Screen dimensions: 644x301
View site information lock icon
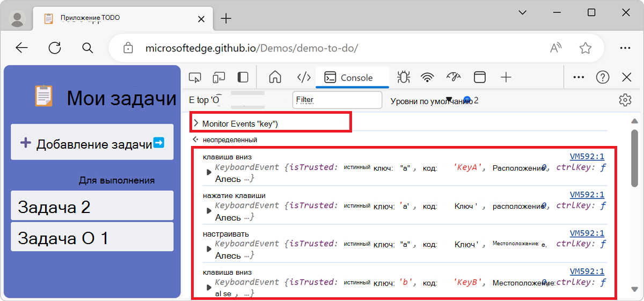(128, 48)
